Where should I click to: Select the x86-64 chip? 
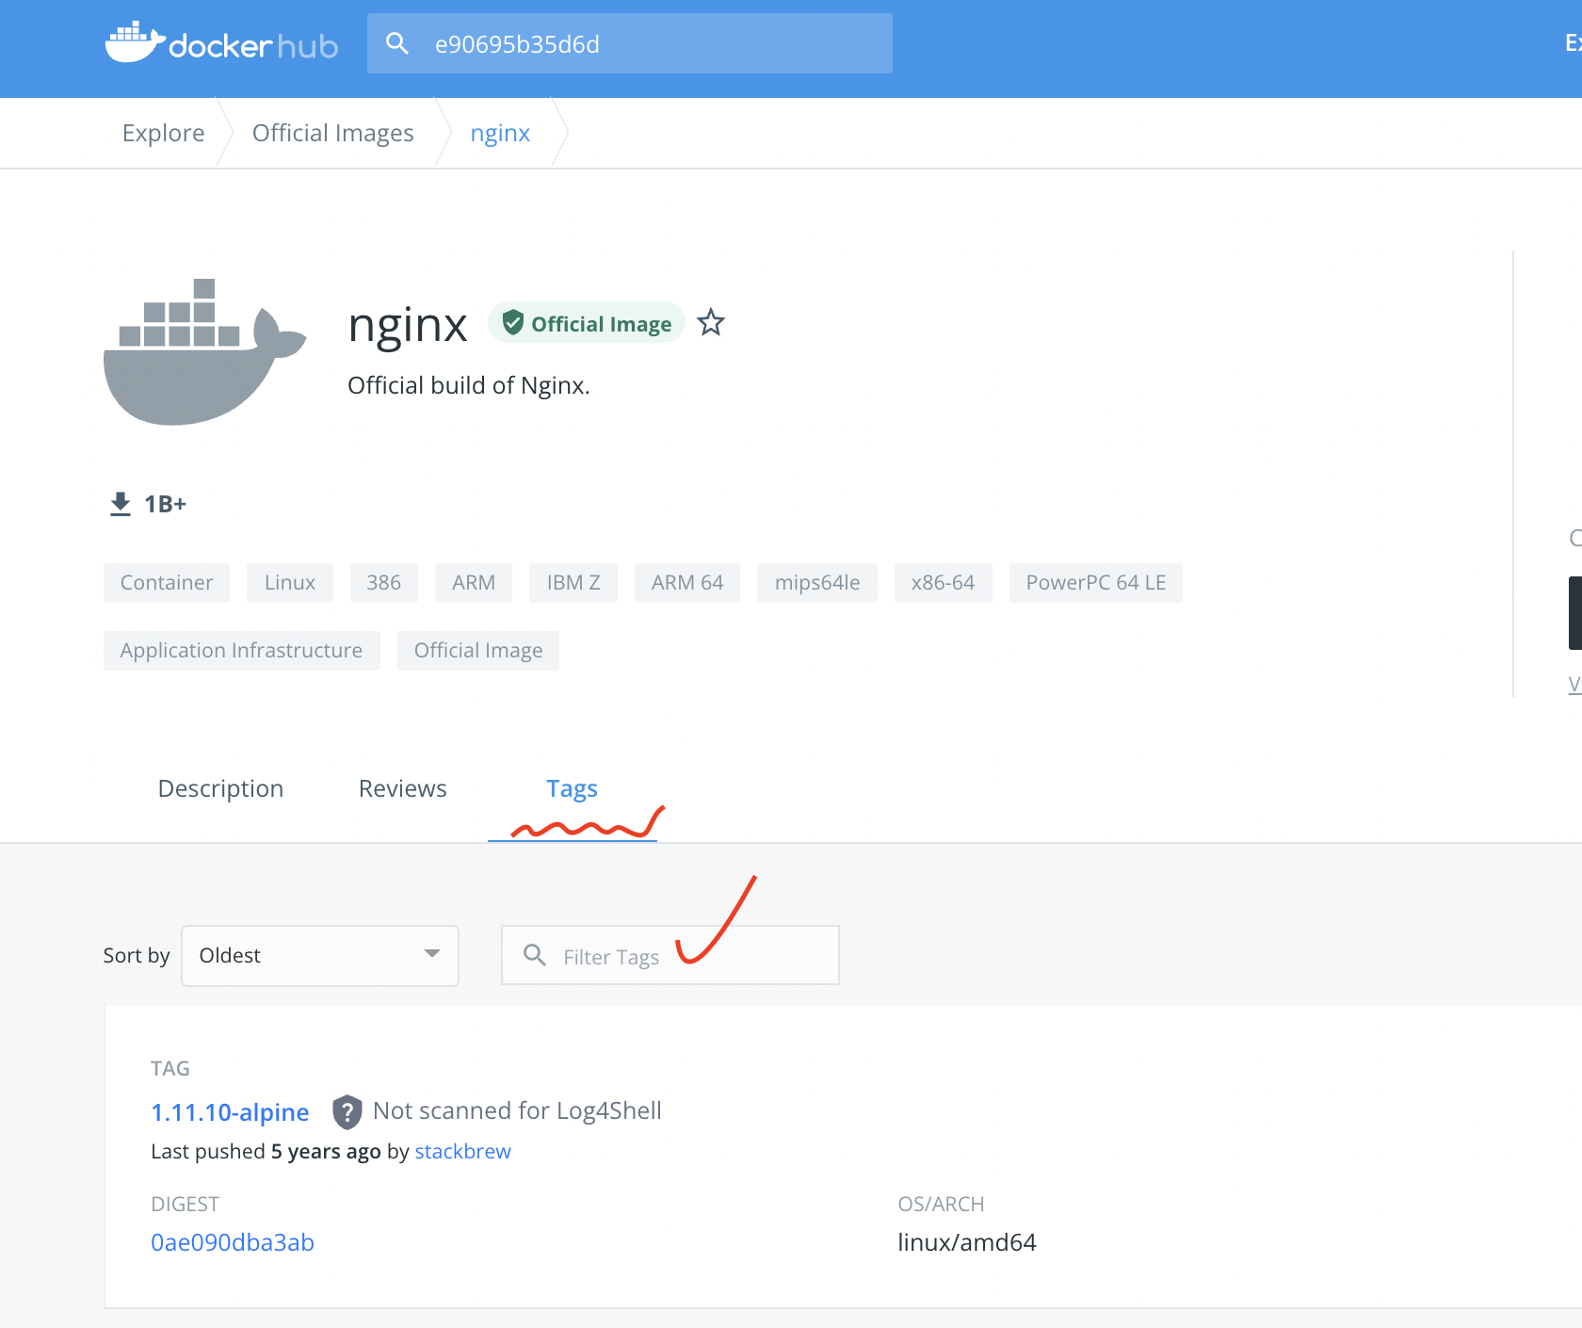coord(944,583)
